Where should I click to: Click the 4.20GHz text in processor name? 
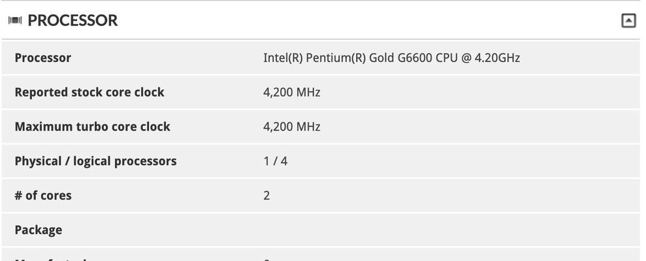click(497, 57)
